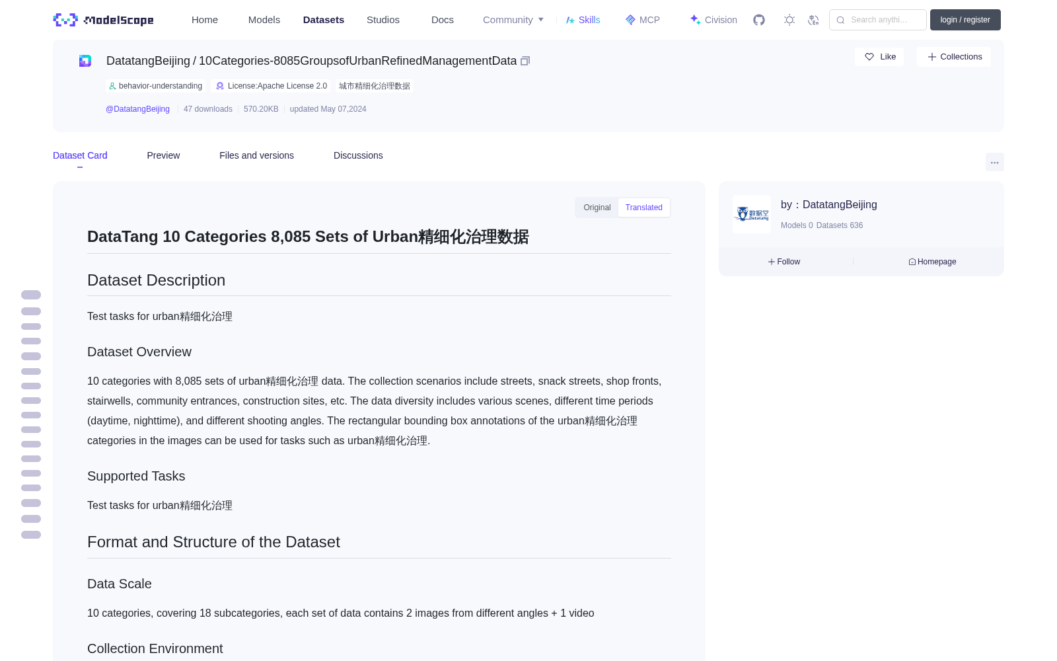The image size is (1057, 661).
Task: Switch to Translated text view
Action: point(644,208)
